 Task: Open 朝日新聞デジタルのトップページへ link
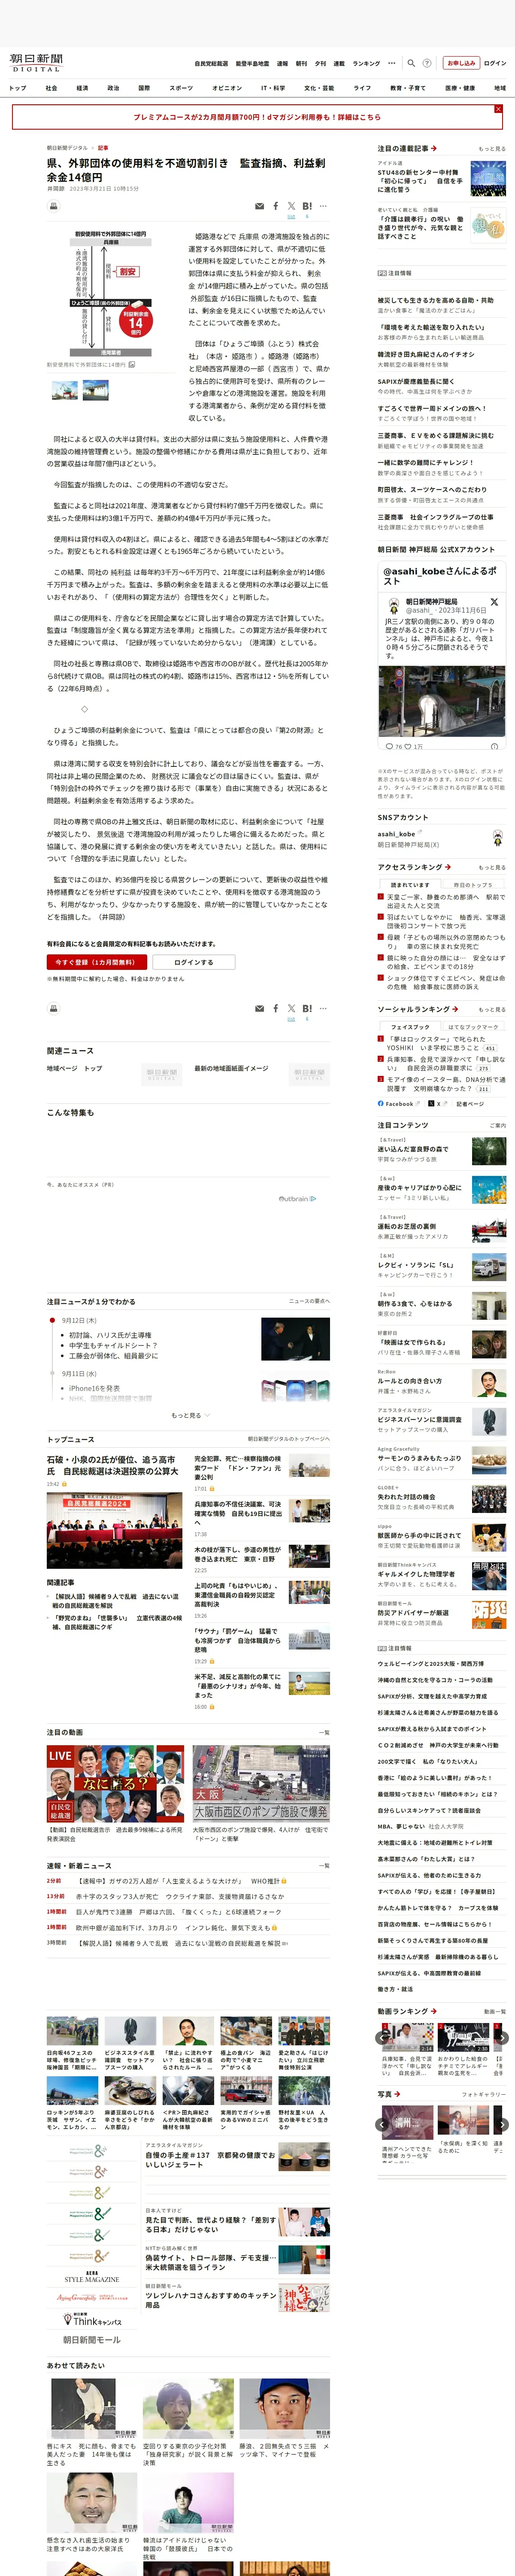click(x=289, y=1439)
